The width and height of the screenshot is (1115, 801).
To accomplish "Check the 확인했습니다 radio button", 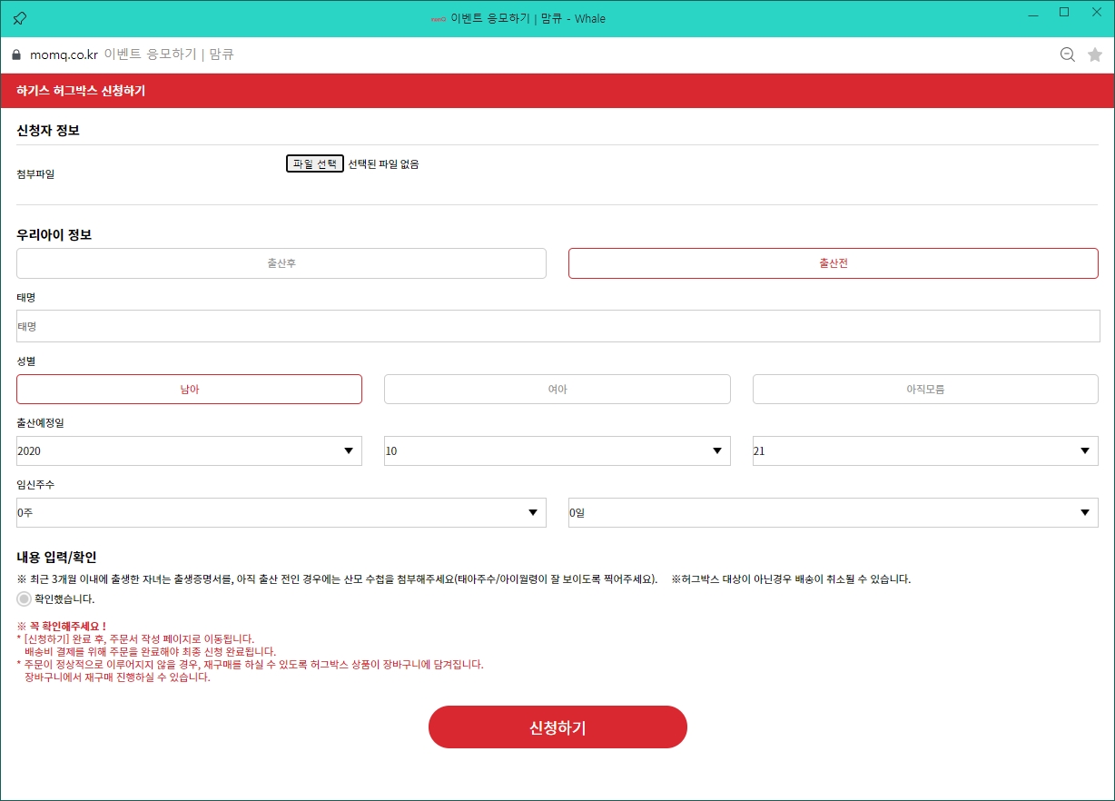I will 24,599.
